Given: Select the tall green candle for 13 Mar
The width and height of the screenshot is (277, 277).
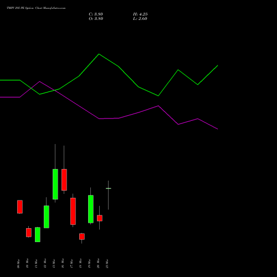Looking at the screenshot, I should tap(55, 184).
